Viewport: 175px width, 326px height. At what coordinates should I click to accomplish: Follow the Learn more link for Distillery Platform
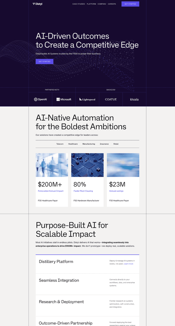tap(129, 264)
